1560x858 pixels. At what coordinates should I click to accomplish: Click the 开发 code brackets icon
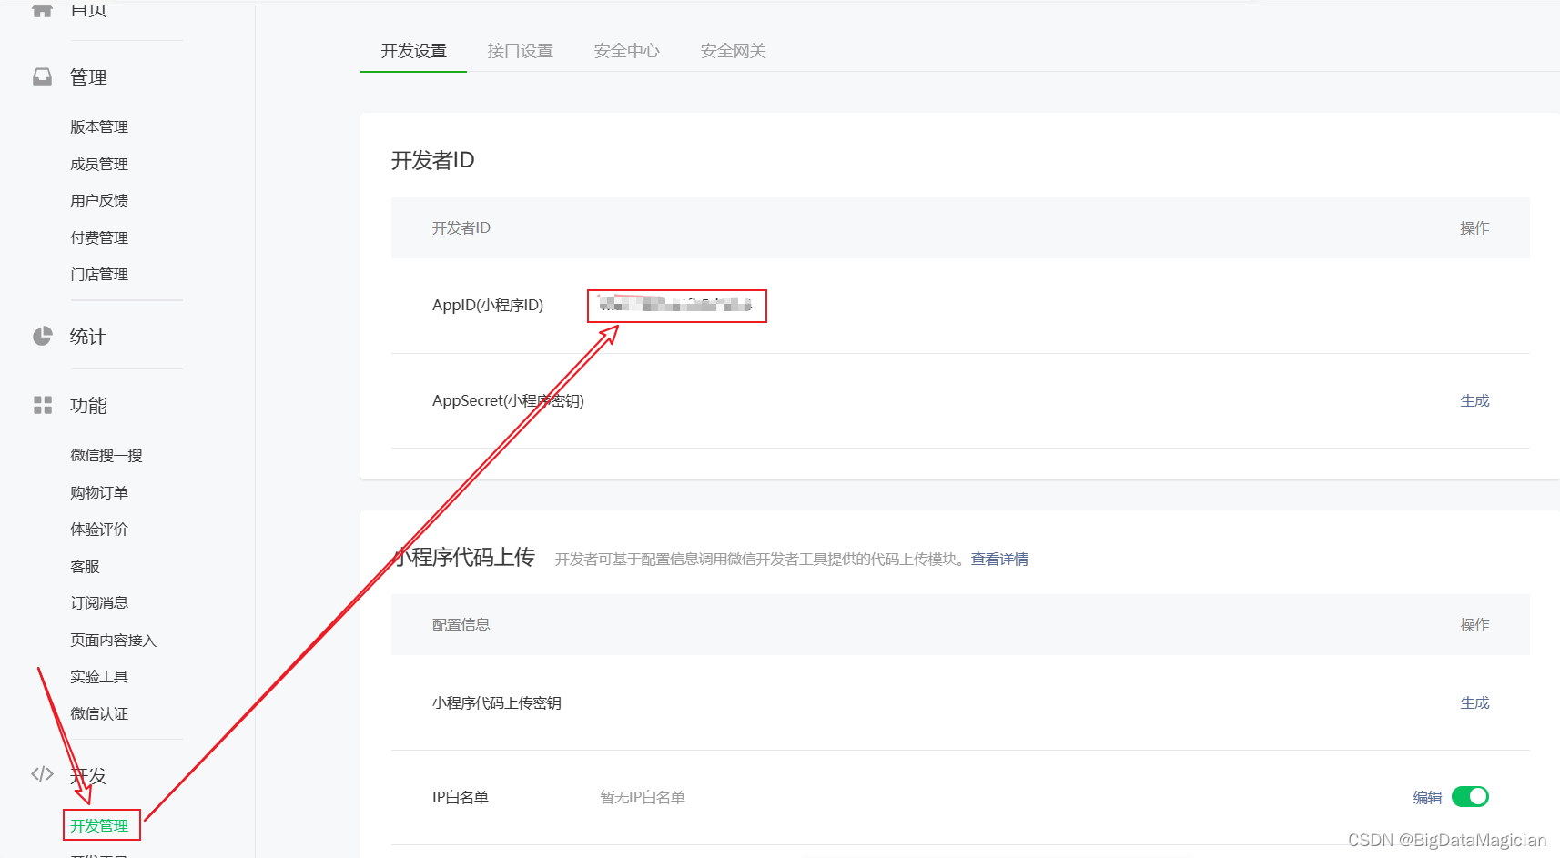click(x=43, y=774)
